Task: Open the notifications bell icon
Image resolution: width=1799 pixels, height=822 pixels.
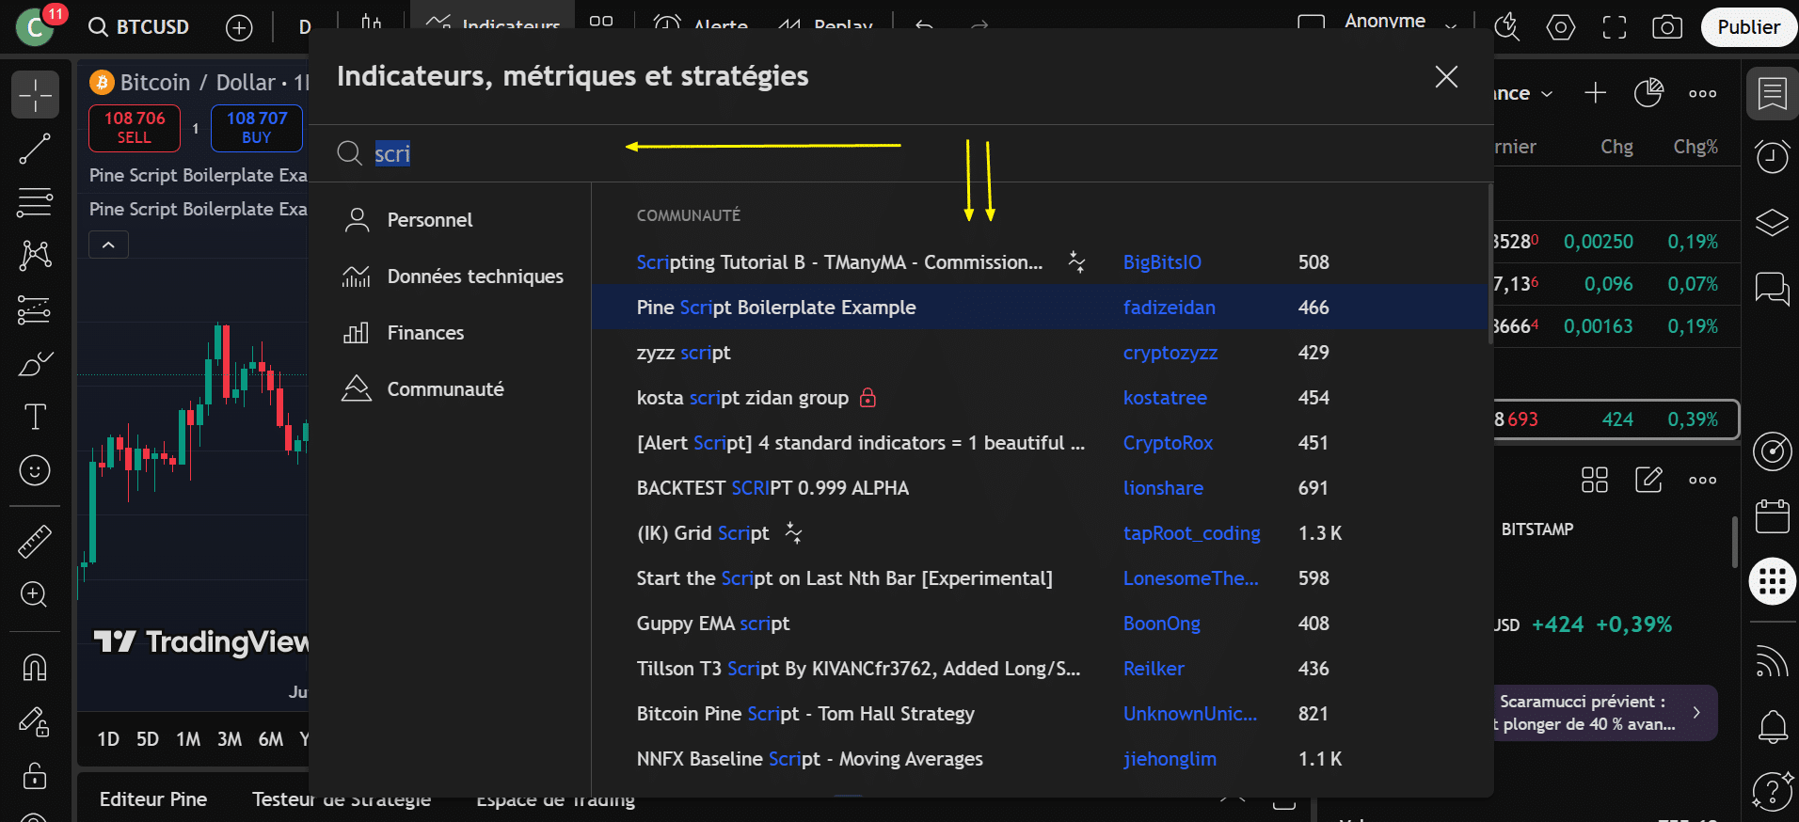Action: (1773, 727)
